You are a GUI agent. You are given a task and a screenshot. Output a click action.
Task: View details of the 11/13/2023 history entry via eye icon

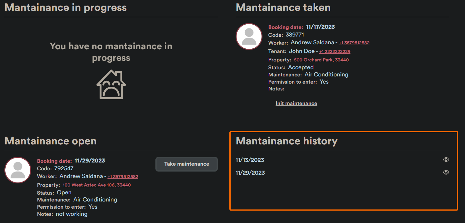(446, 160)
